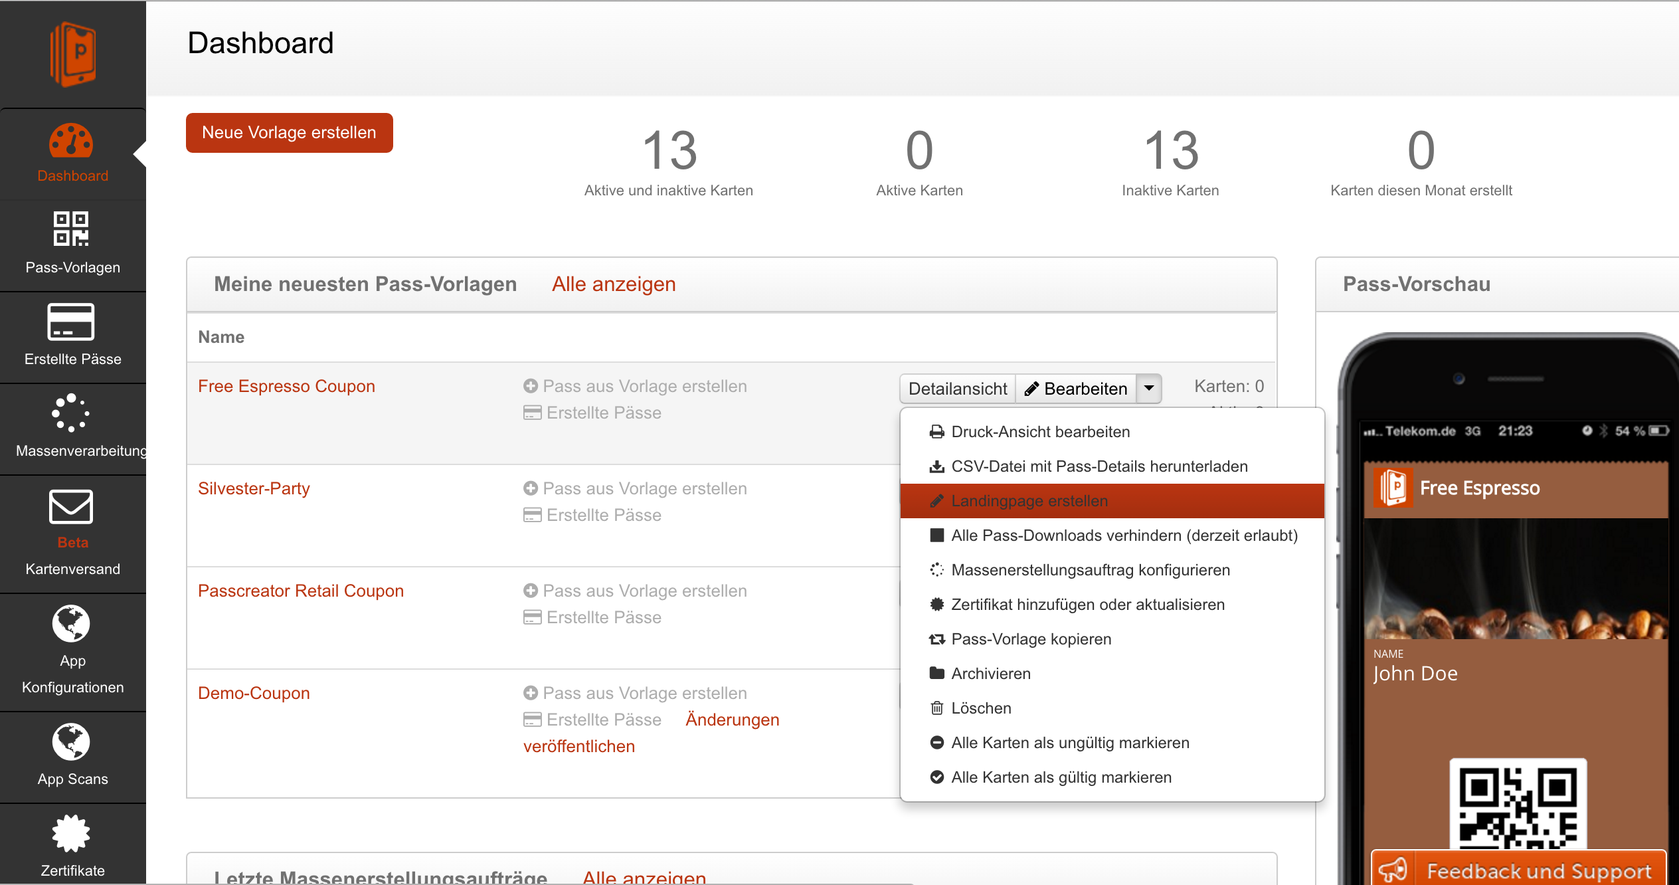Screen dimensions: 1679x885
Task: Click the Dashboard page title
Action: tap(260, 43)
